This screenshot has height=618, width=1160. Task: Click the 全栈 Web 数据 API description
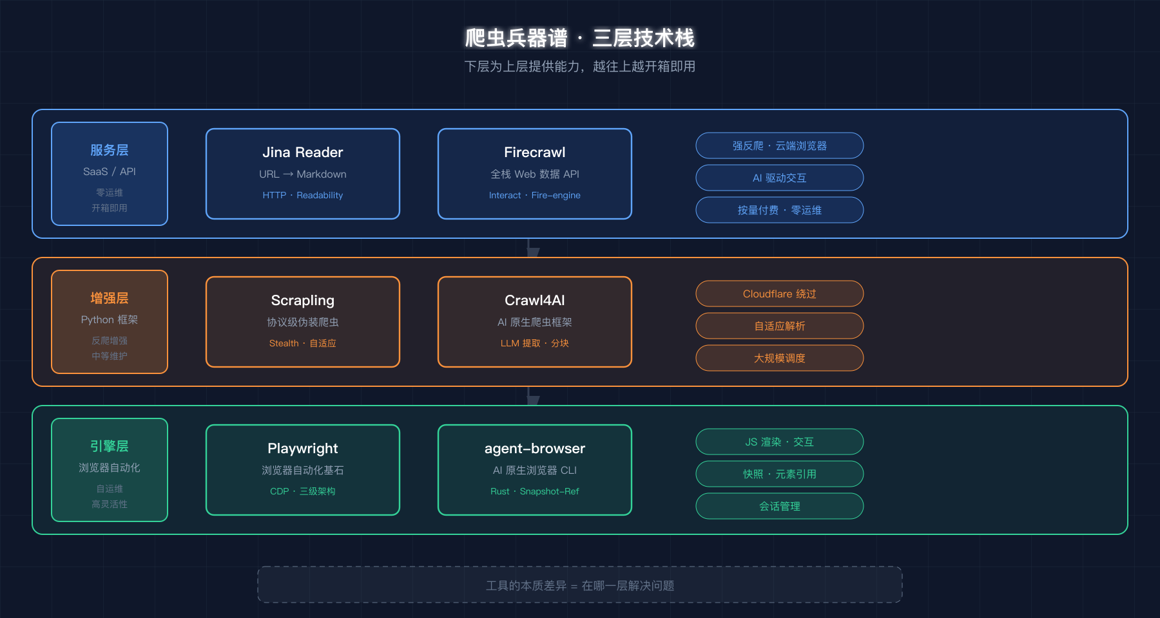coord(535,174)
